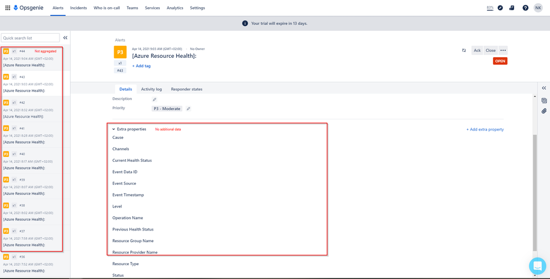
Task: Collapse the Extra properties section
Action: coord(114,129)
